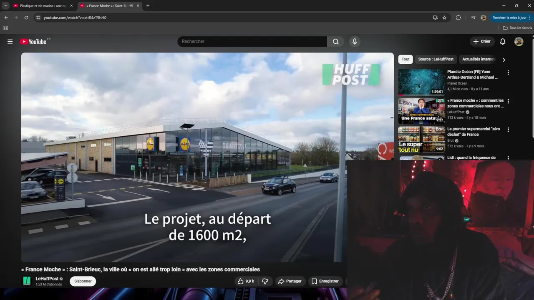534x300 pixels.
Task: Click the Partager share button
Action: [290, 281]
